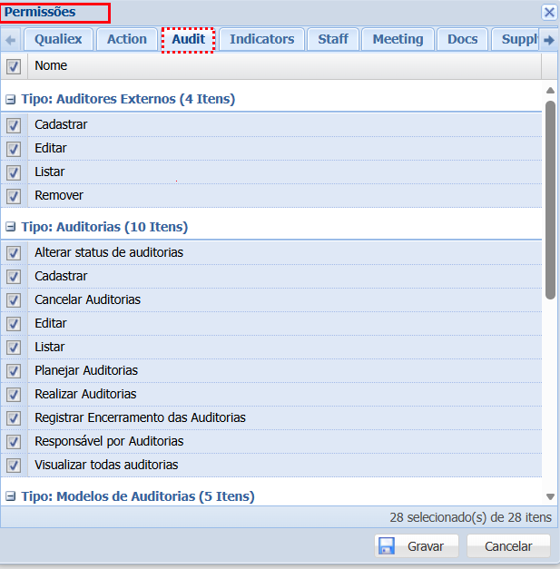Uncheck the Cancelar Auditorias permission
The image size is (560, 569).
[14, 299]
